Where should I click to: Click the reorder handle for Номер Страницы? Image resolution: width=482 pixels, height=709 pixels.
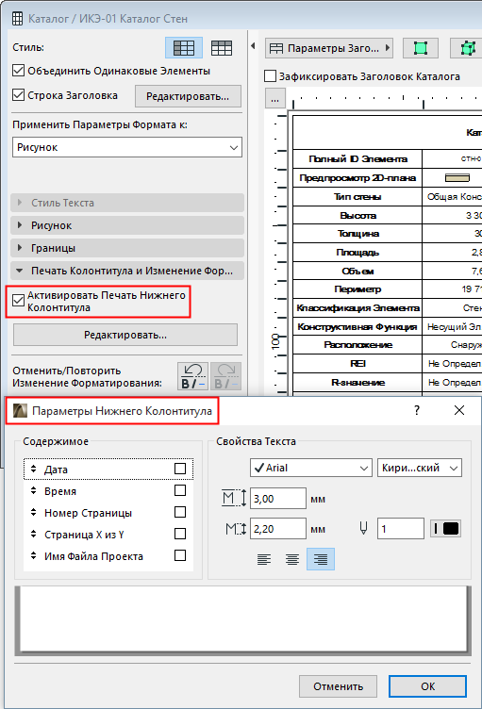coord(34,512)
